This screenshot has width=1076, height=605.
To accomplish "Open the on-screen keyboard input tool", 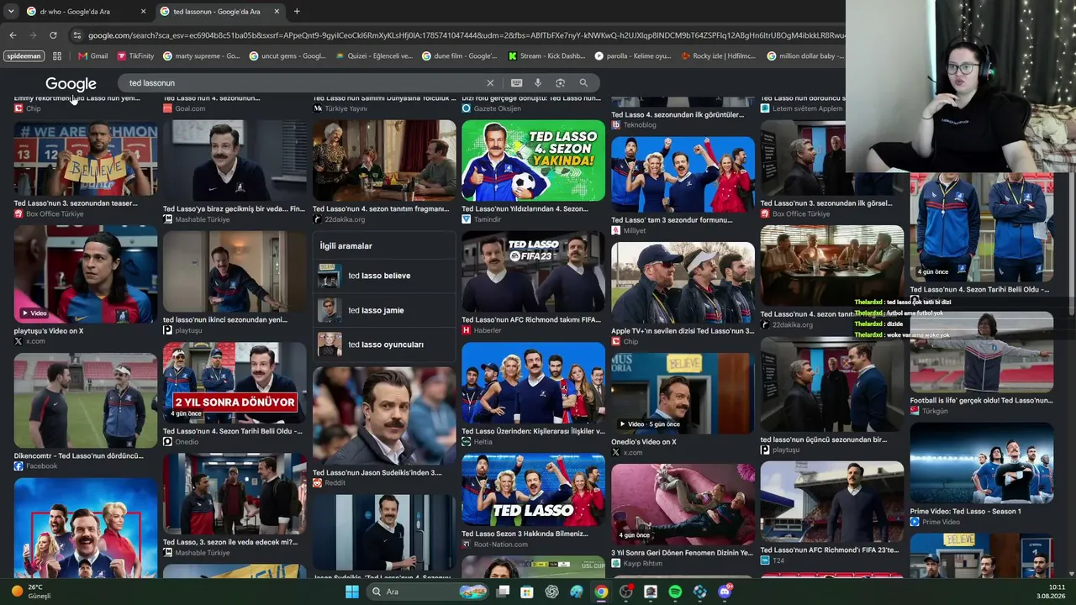I will click(x=516, y=83).
